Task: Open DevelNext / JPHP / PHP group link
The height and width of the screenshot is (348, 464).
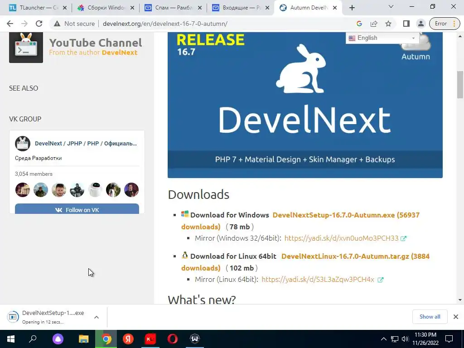Action: click(86, 144)
